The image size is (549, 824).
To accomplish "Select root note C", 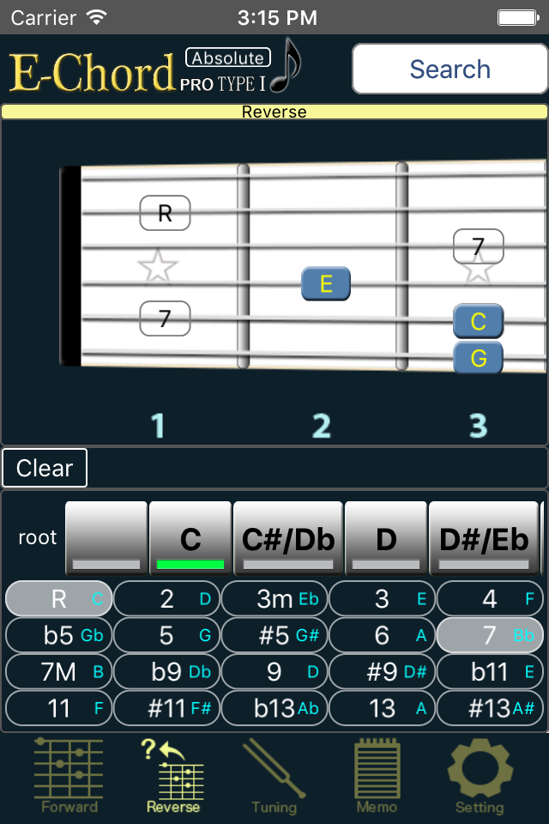I will point(190,537).
